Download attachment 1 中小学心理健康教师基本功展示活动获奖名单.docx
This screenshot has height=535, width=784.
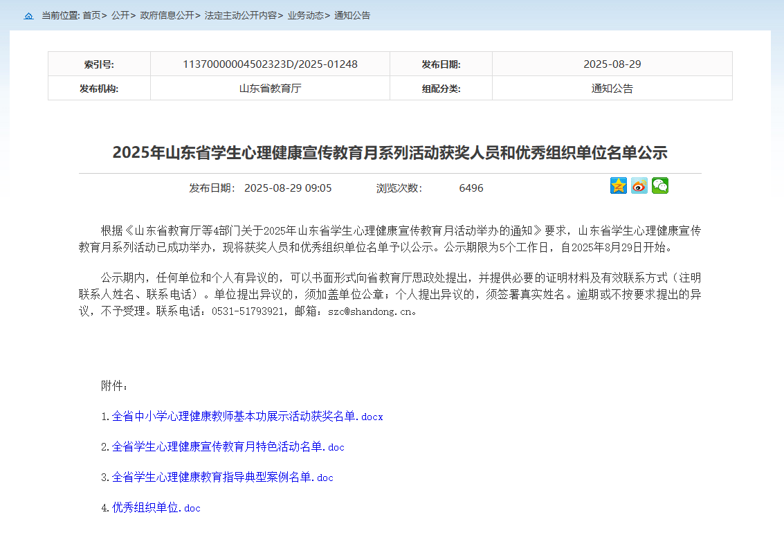(247, 417)
